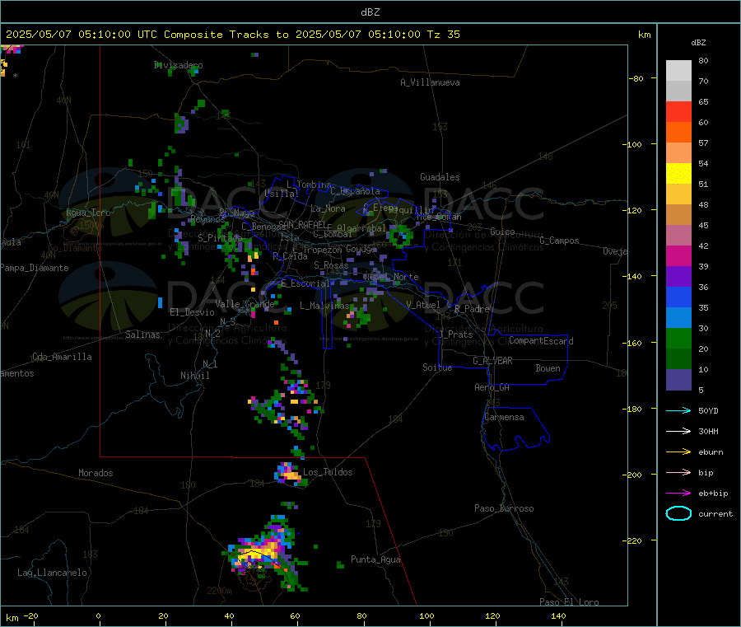Click the green ring echo near Guico
The height and width of the screenshot is (627, 741).
pos(400,236)
